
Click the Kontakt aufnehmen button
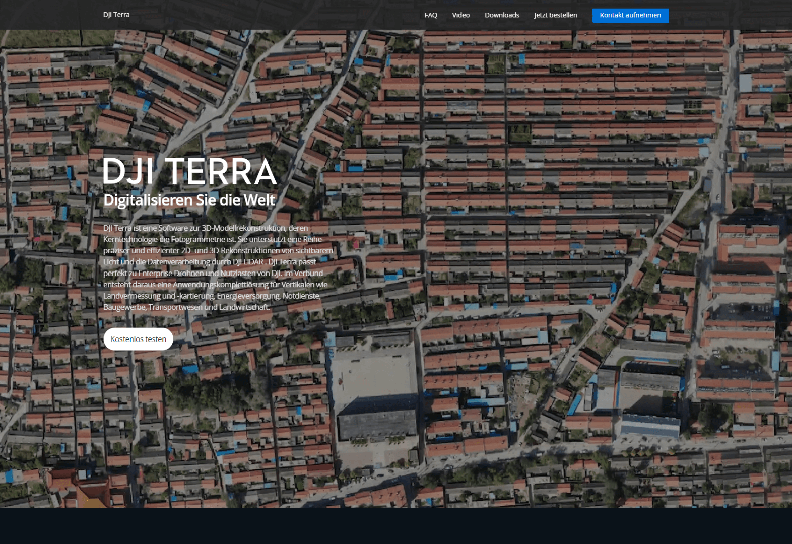tap(630, 15)
